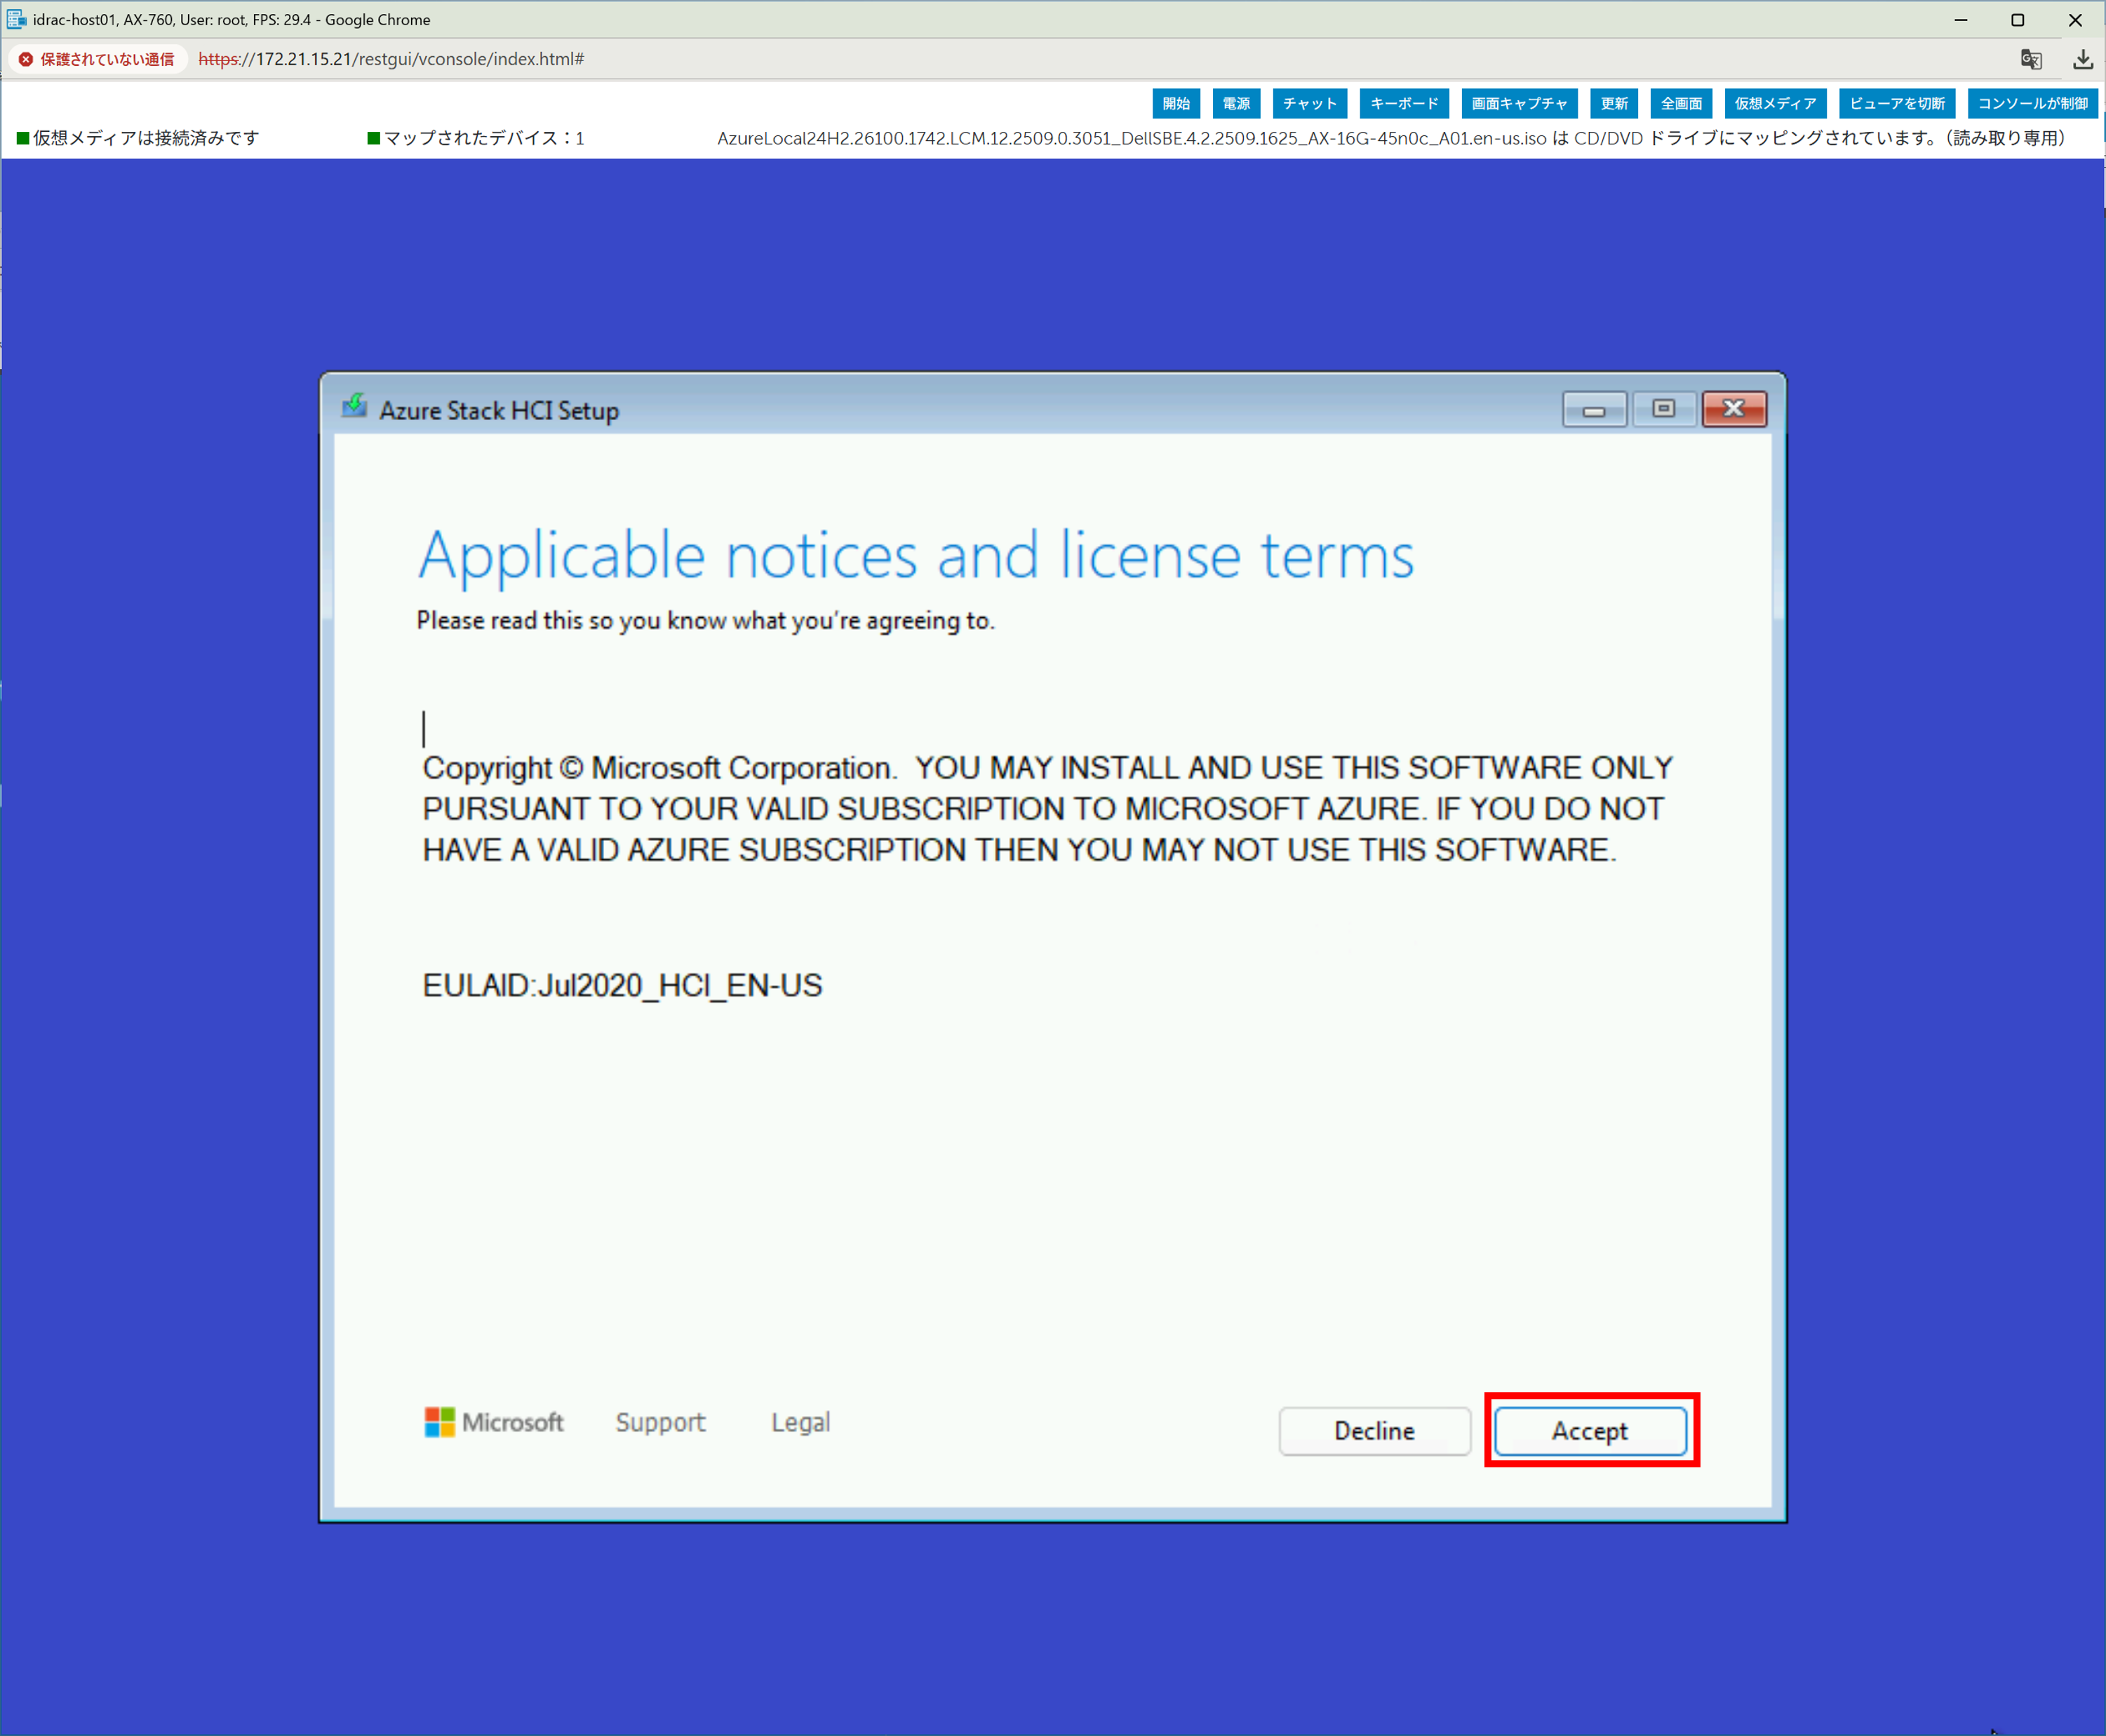The height and width of the screenshot is (1736, 2106).
Task: Minimize the Azure Stack HCI Setup dialog
Action: tap(1594, 409)
